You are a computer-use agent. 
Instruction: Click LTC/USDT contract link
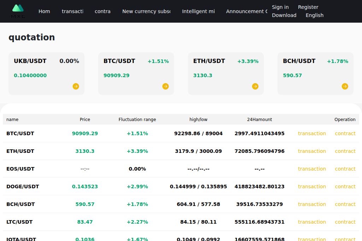pos(345,222)
